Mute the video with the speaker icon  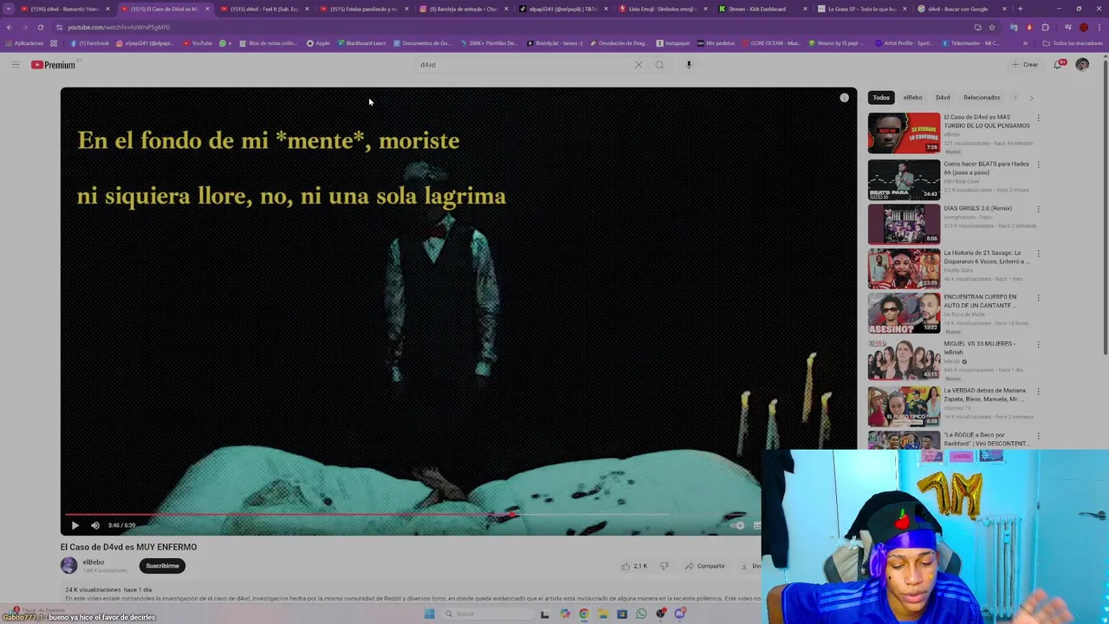click(95, 525)
